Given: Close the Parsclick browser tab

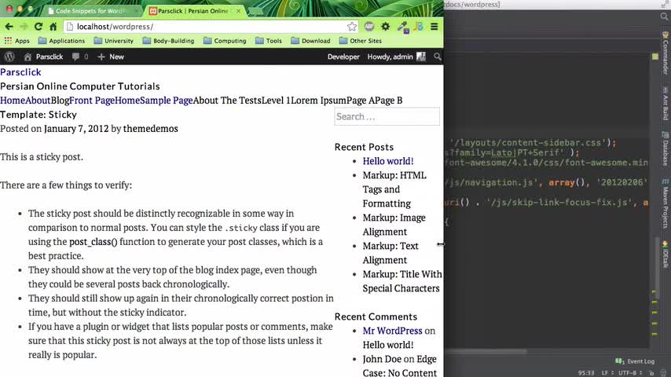Looking at the screenshot, I should click(x=238, y=11).
